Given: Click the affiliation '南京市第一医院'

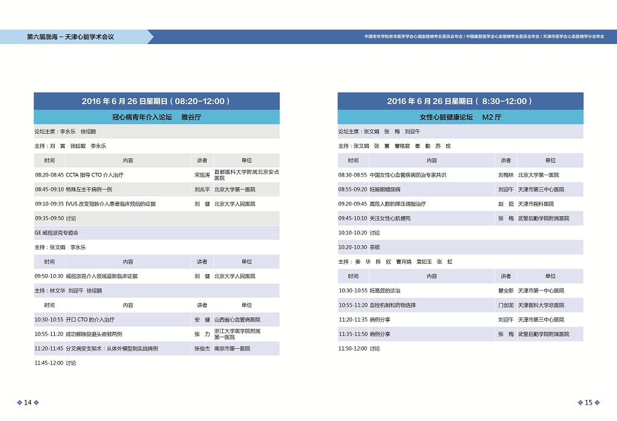Looking at the screenshot, I should [232, 349].
